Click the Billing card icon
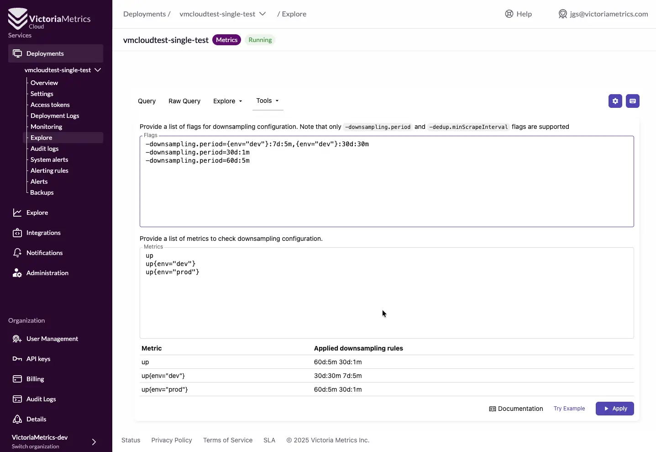656x452 pixels. pos(17,379)
